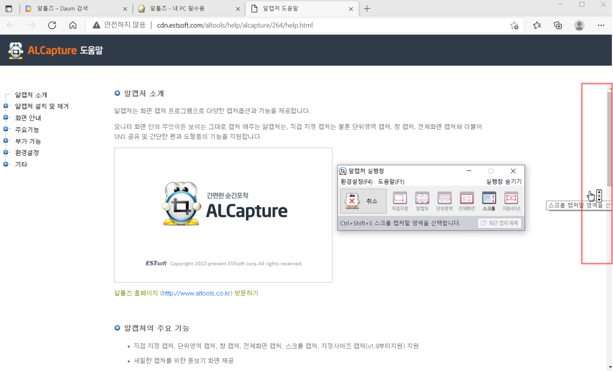Open the favorites list icon

[537, 25]
